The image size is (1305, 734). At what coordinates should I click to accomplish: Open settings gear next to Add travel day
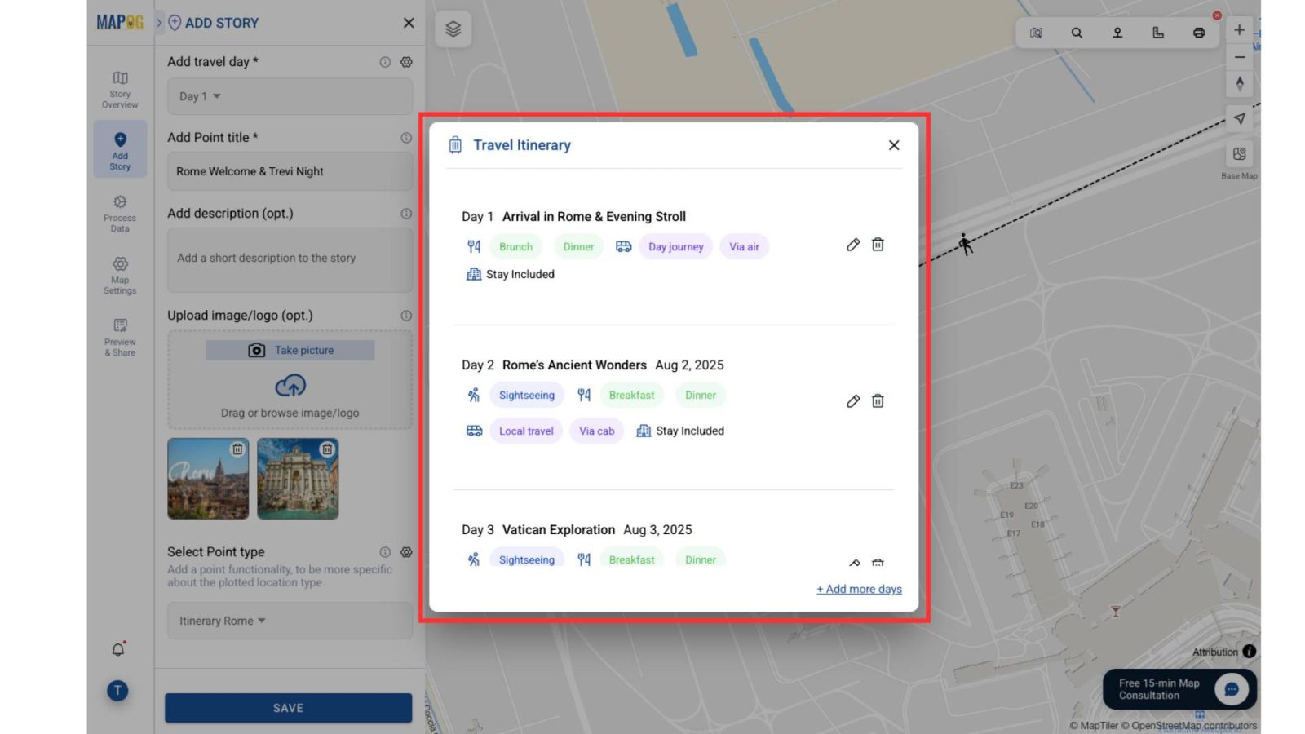406,62
